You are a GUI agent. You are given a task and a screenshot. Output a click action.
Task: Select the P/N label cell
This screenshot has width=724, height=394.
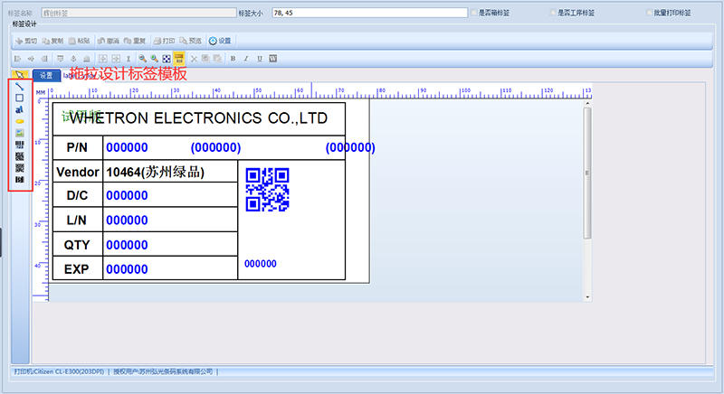pyautogui.click(x=77, y=147)
